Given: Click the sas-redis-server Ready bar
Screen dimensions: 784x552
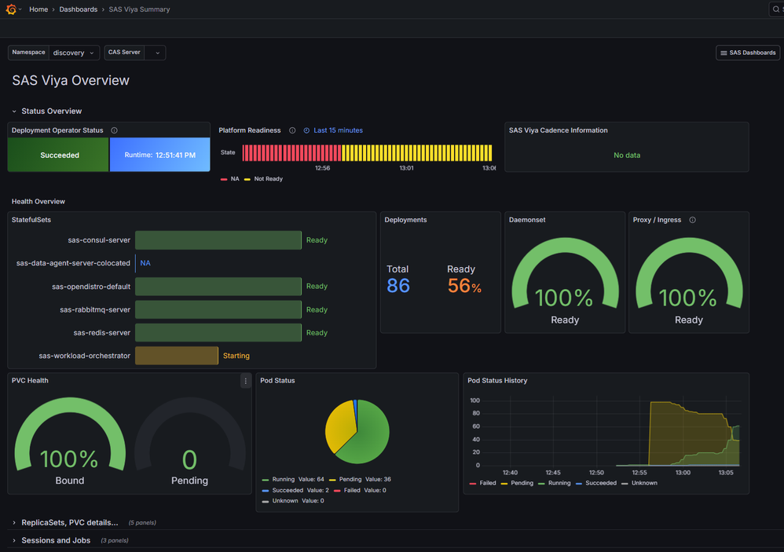Looking at the screenshot, I should (x=218, y=333).
